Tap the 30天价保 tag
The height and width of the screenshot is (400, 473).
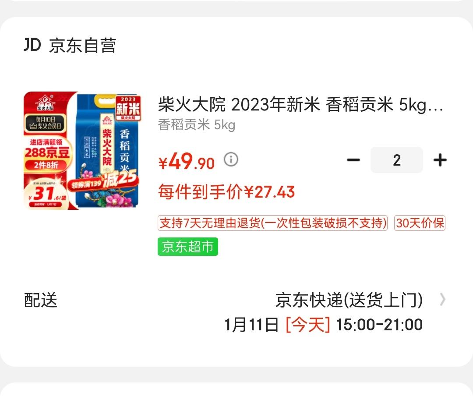tap(420, 223)
